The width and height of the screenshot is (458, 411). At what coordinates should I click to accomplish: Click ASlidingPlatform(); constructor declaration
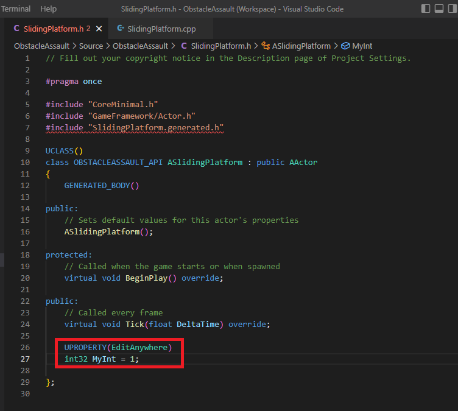pyautogui.click(x=108, y=231)
